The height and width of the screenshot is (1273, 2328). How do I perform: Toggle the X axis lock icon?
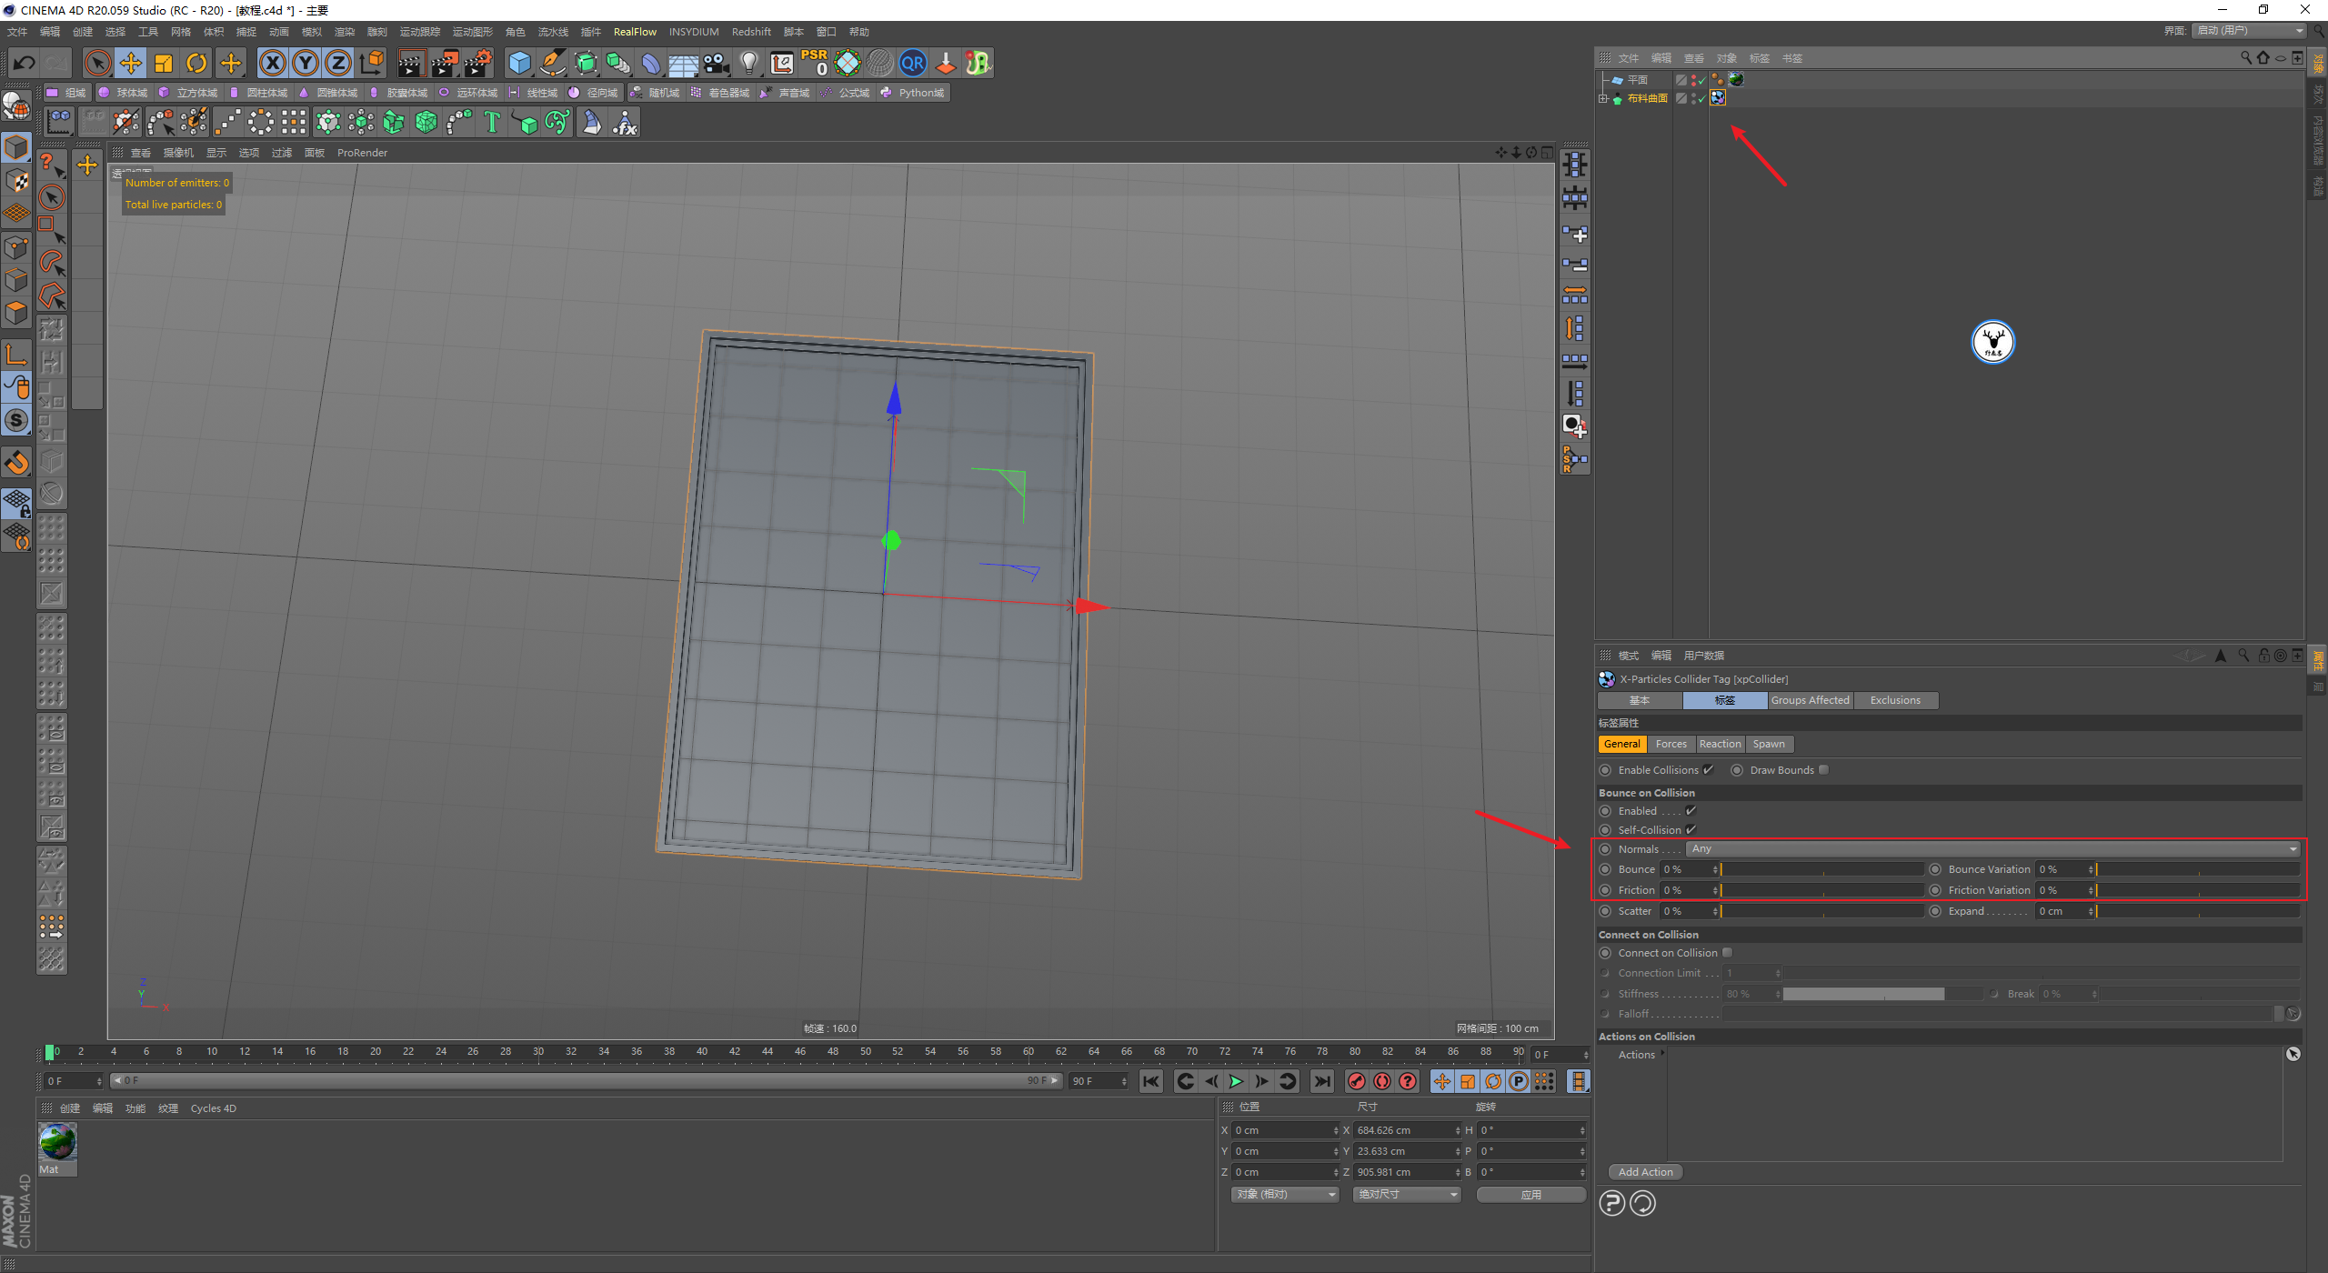tap(272, 63)
